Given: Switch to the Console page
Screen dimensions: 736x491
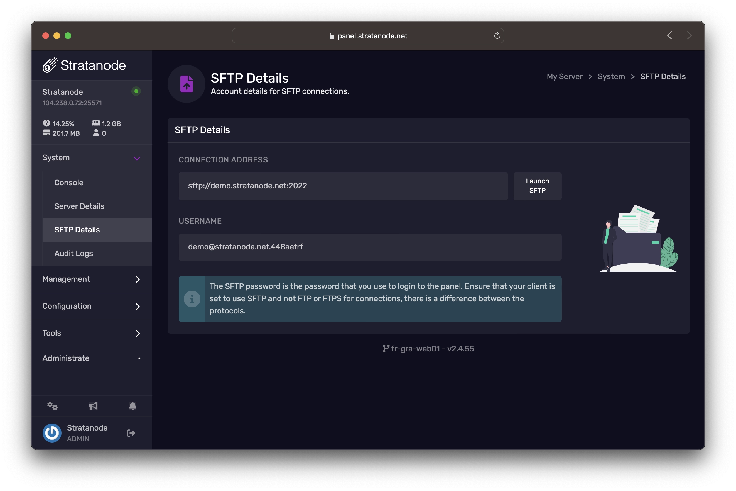Looking at the screenshot, I should point(69,182).
